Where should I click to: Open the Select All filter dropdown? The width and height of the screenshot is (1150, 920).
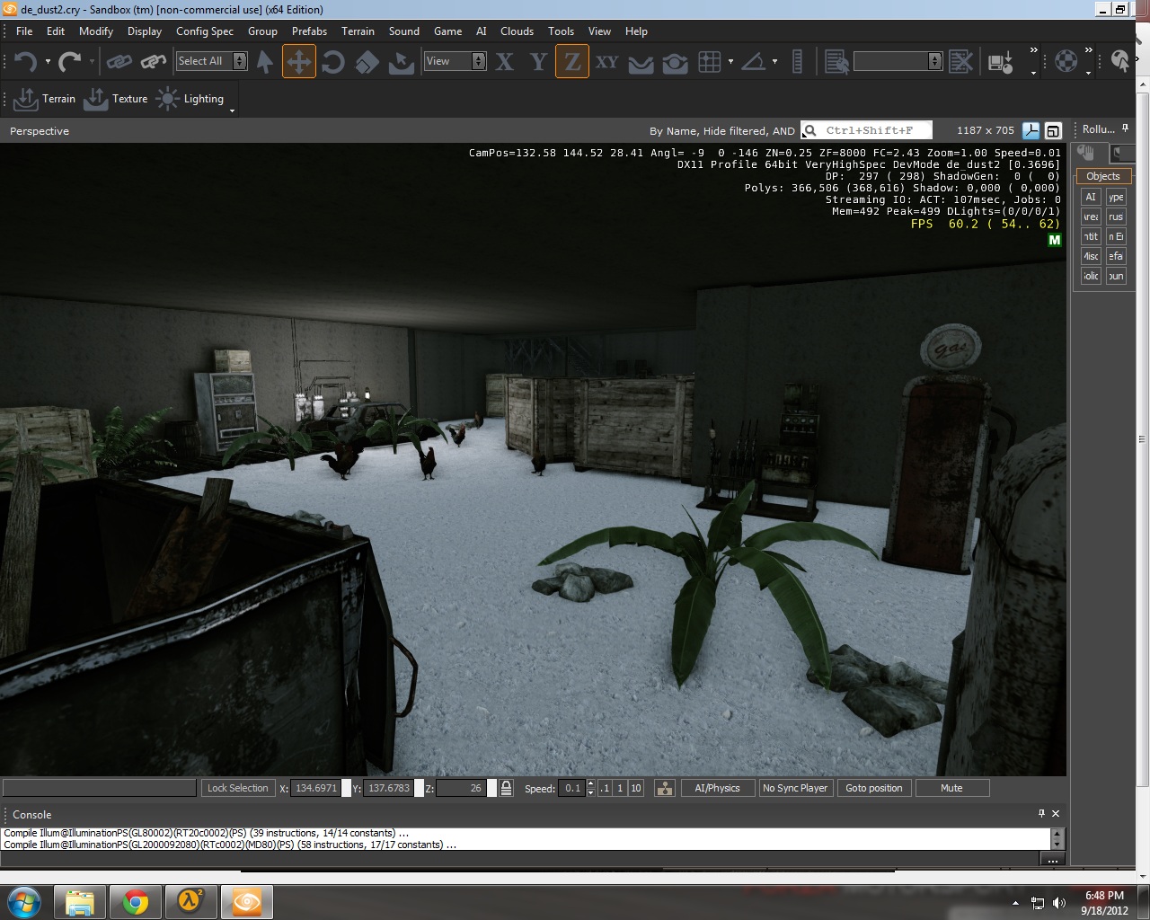[x=240, y=61]
